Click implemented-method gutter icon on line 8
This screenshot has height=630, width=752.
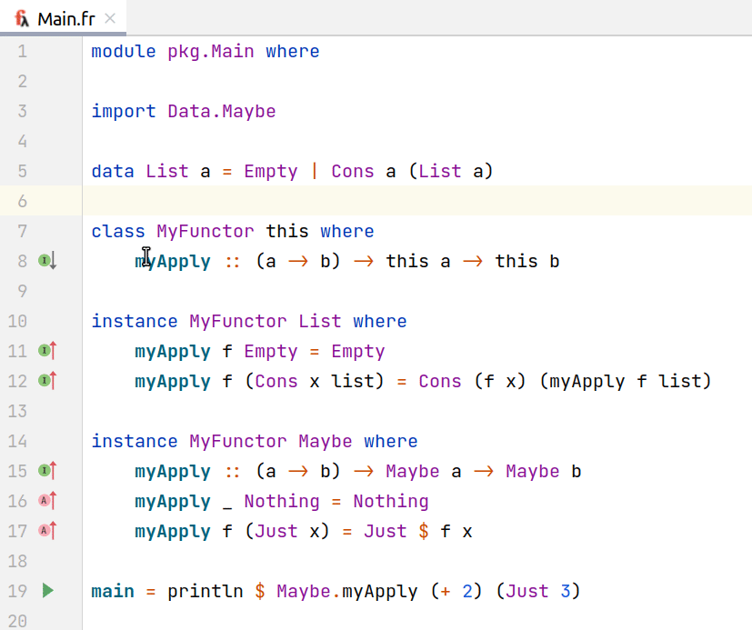coord(47,261)
